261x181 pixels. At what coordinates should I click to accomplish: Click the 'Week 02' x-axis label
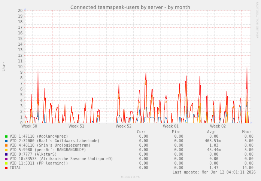tap(218, 126)
